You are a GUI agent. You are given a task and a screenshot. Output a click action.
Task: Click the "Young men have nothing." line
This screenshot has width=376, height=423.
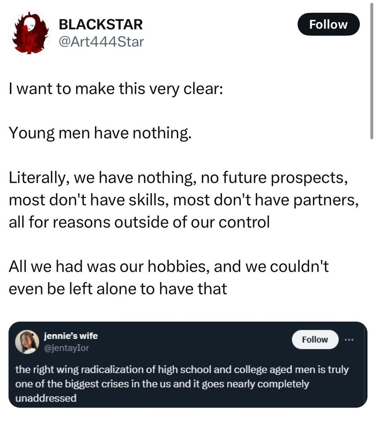100,134
